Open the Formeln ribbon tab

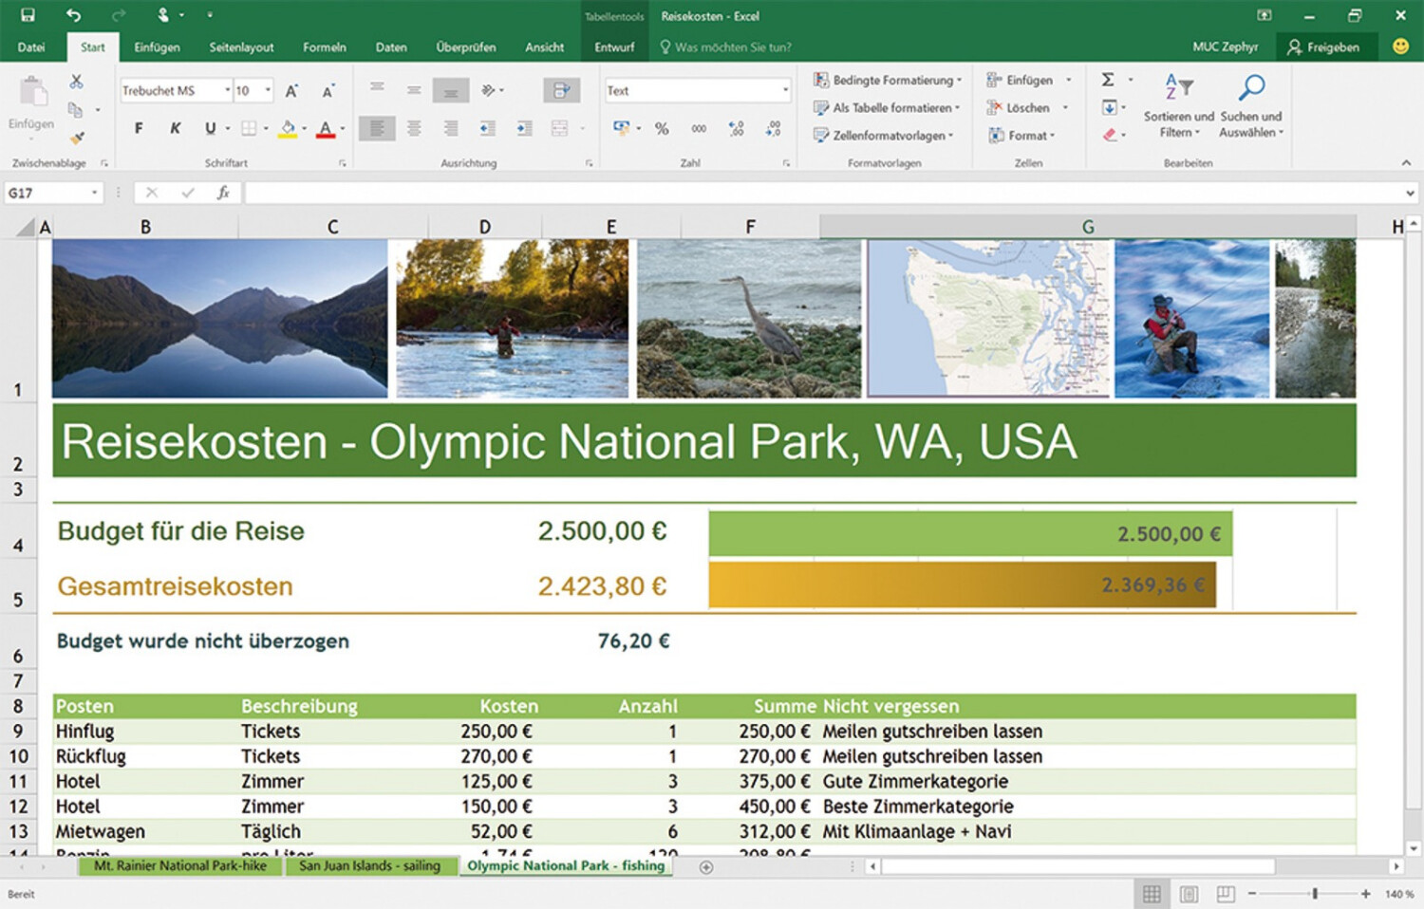point(324,47)
